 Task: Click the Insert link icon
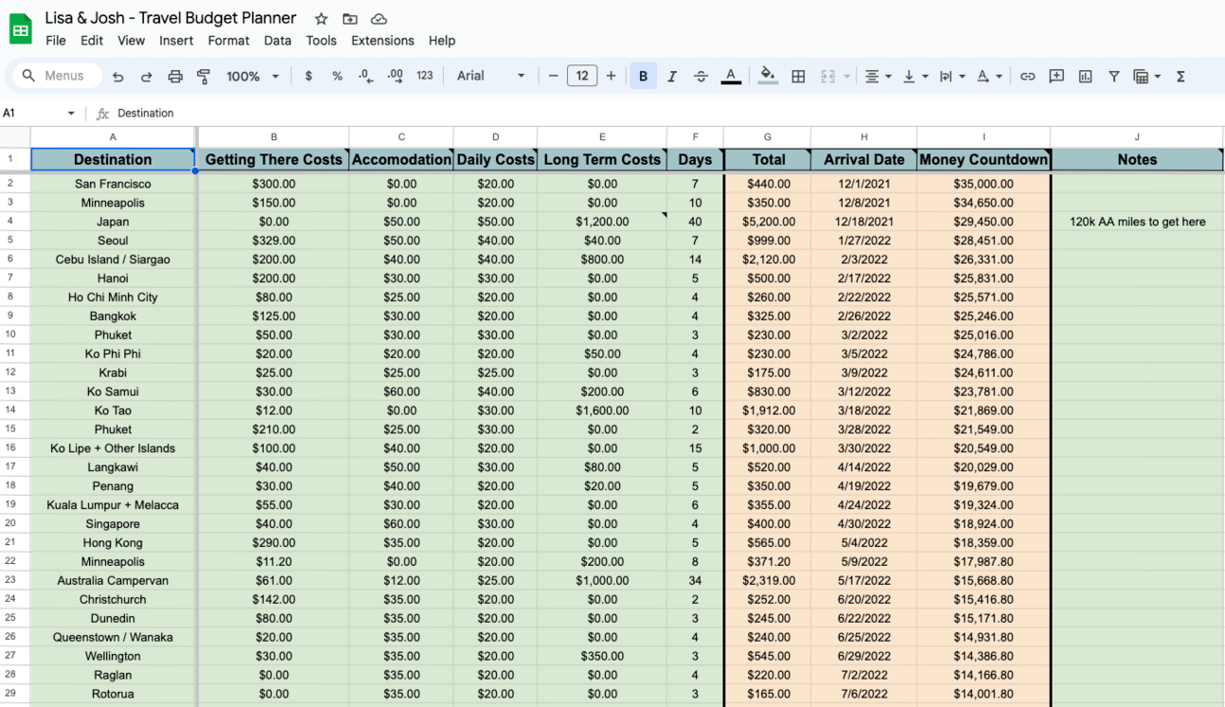coord(1027,77)
